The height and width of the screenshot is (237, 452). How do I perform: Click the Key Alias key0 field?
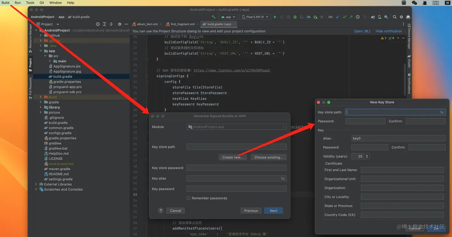pyautogui.click(x=398, y=138)
